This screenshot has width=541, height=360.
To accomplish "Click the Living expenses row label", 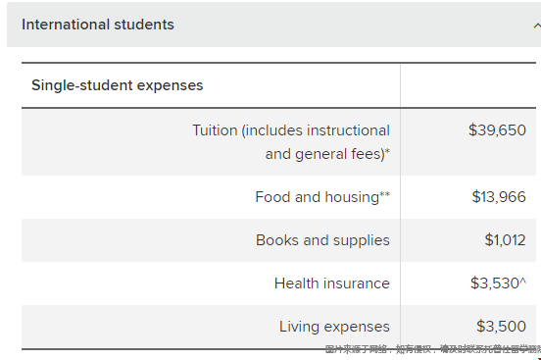I will (x=334, y=327).
